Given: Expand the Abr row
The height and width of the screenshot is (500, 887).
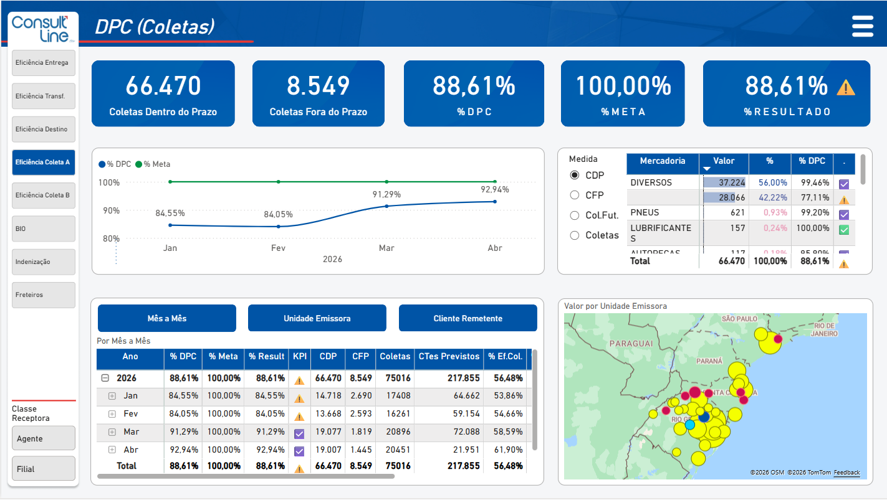Looking at the screenshot, I should point(112,450).
